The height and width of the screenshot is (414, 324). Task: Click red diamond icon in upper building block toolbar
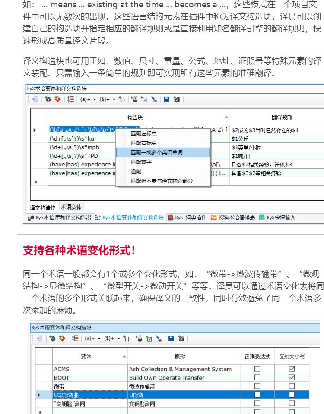click(x=57, y=99)
